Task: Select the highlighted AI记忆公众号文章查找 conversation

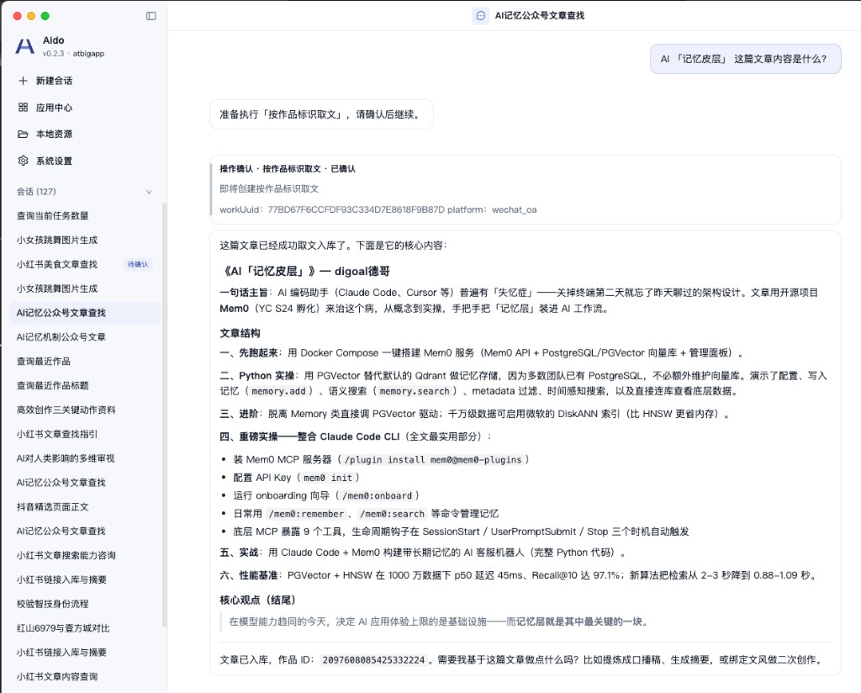Action: [85, 313]
